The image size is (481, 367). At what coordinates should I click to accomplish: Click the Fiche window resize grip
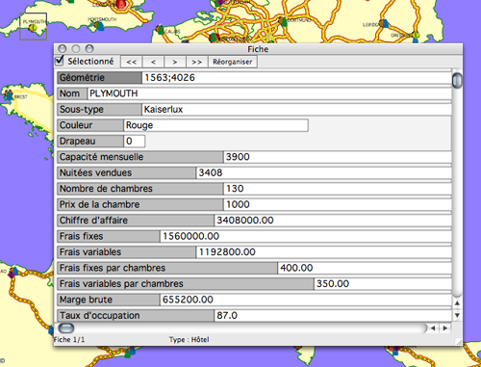(459, 342)
